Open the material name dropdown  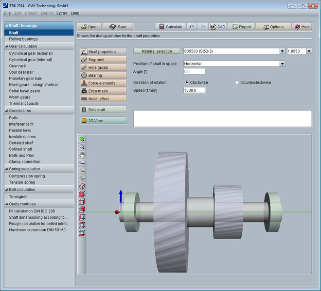(282, 51)
